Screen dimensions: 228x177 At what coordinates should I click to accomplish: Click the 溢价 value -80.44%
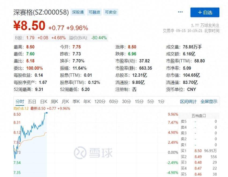click(x=99, y=38)
